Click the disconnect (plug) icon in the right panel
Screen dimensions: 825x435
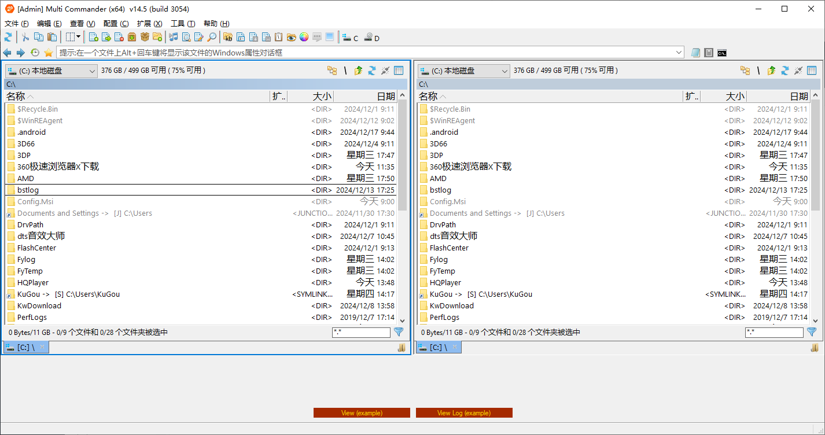point(798,70)
